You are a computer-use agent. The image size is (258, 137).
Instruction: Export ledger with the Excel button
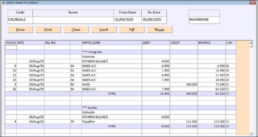[104, 30]
